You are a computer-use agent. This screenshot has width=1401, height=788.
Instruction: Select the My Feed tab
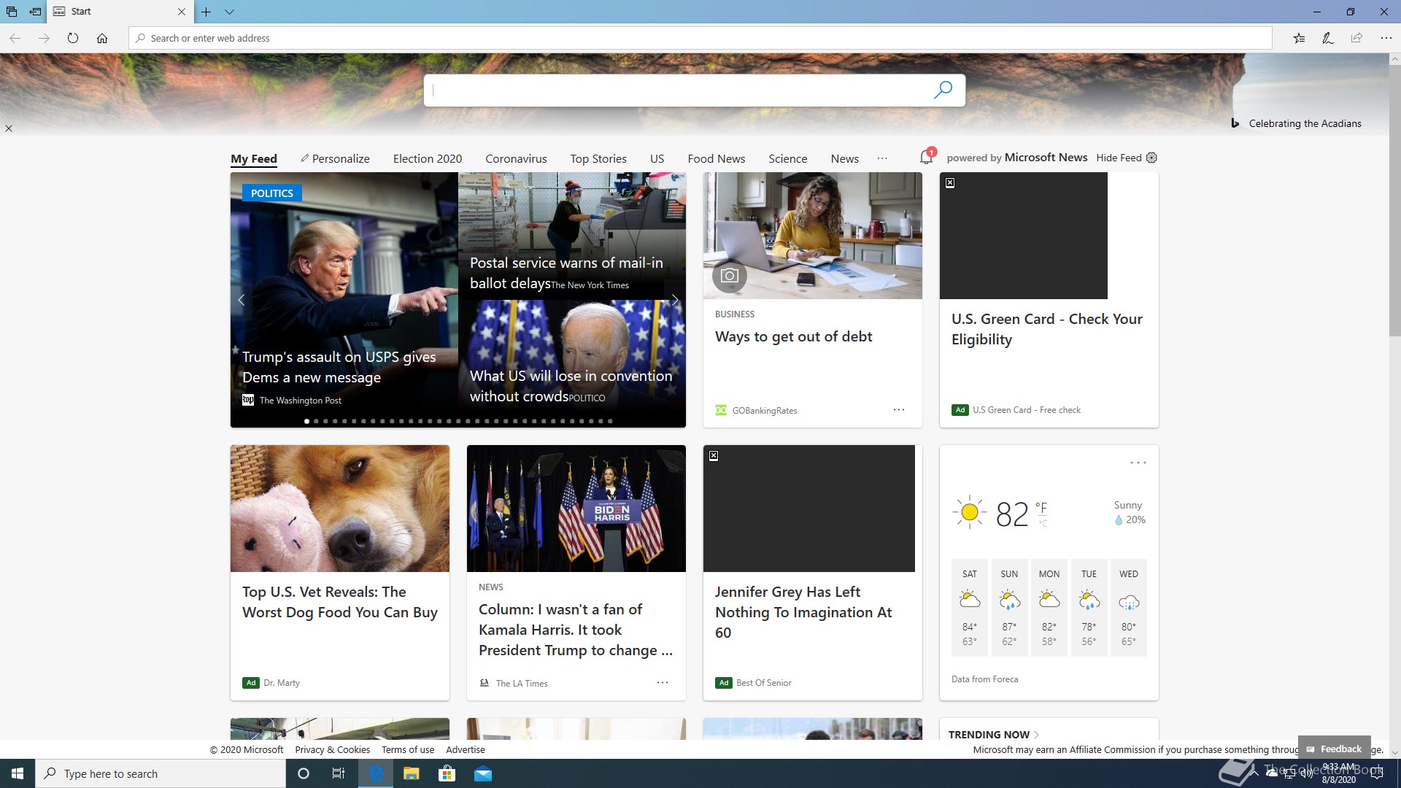(x=254, y=158)
